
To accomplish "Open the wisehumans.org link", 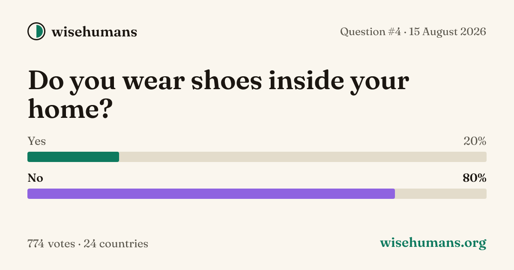I will click(x=433, y=243).
